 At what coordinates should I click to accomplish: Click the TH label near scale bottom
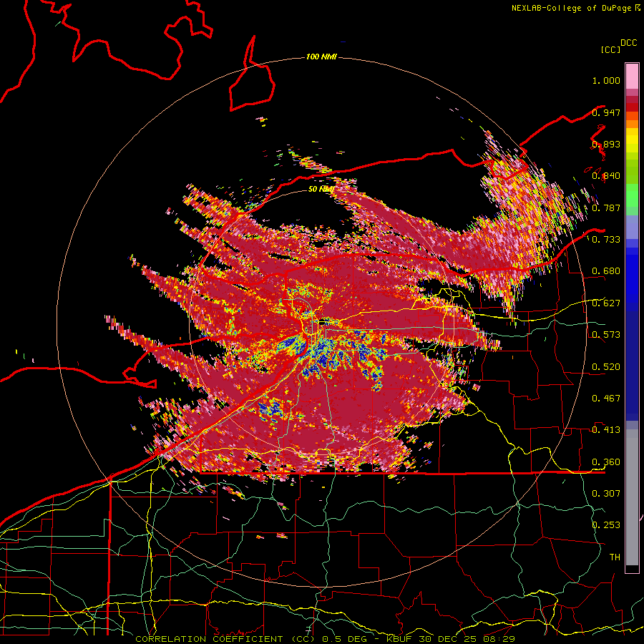[615, 557]
